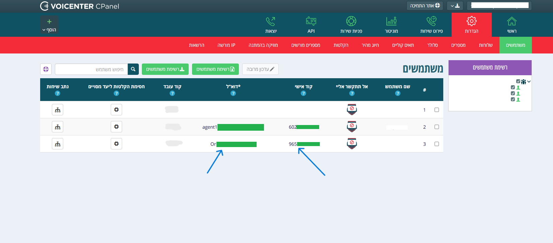The height and width of the screenshot is (243, 553).
Task: Show help for דוא"ל column
Action: (x=233, y=94)
